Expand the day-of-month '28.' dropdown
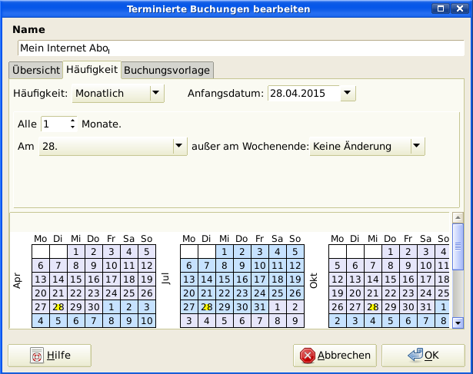473x374 pixels. click(x=179, y=146)
